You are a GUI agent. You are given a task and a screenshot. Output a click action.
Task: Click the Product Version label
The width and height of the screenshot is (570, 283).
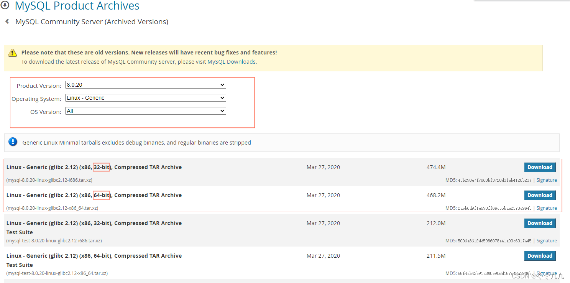pyautogui.click(x=39, y=86)
